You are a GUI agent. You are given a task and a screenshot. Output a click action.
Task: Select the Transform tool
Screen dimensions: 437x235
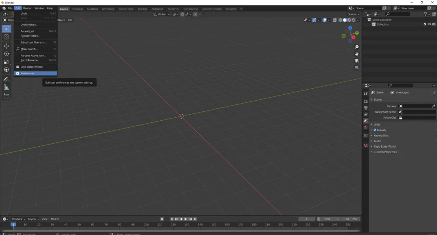coord(6,70)
